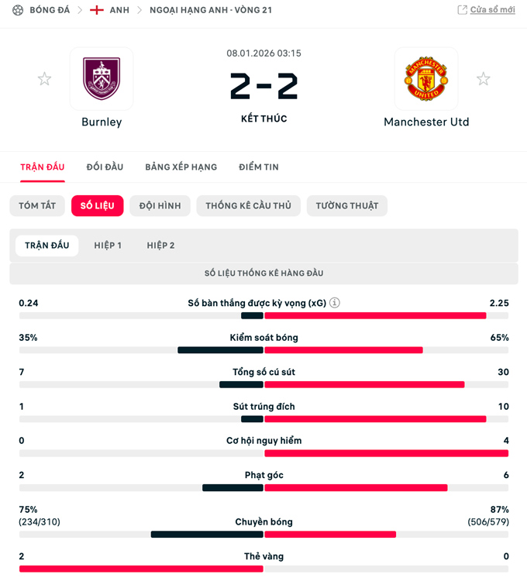Viewport: 527px width, 578px height.
Task: Show the TÓM TẮT summary section
Action: tap(37, 205)
